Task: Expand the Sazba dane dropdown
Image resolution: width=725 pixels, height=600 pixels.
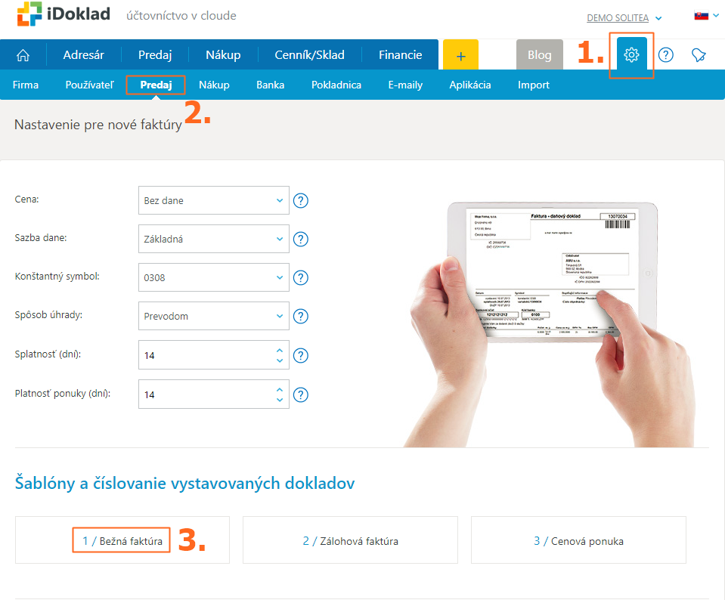Action: pyautogui.click(x=213, y=240)
